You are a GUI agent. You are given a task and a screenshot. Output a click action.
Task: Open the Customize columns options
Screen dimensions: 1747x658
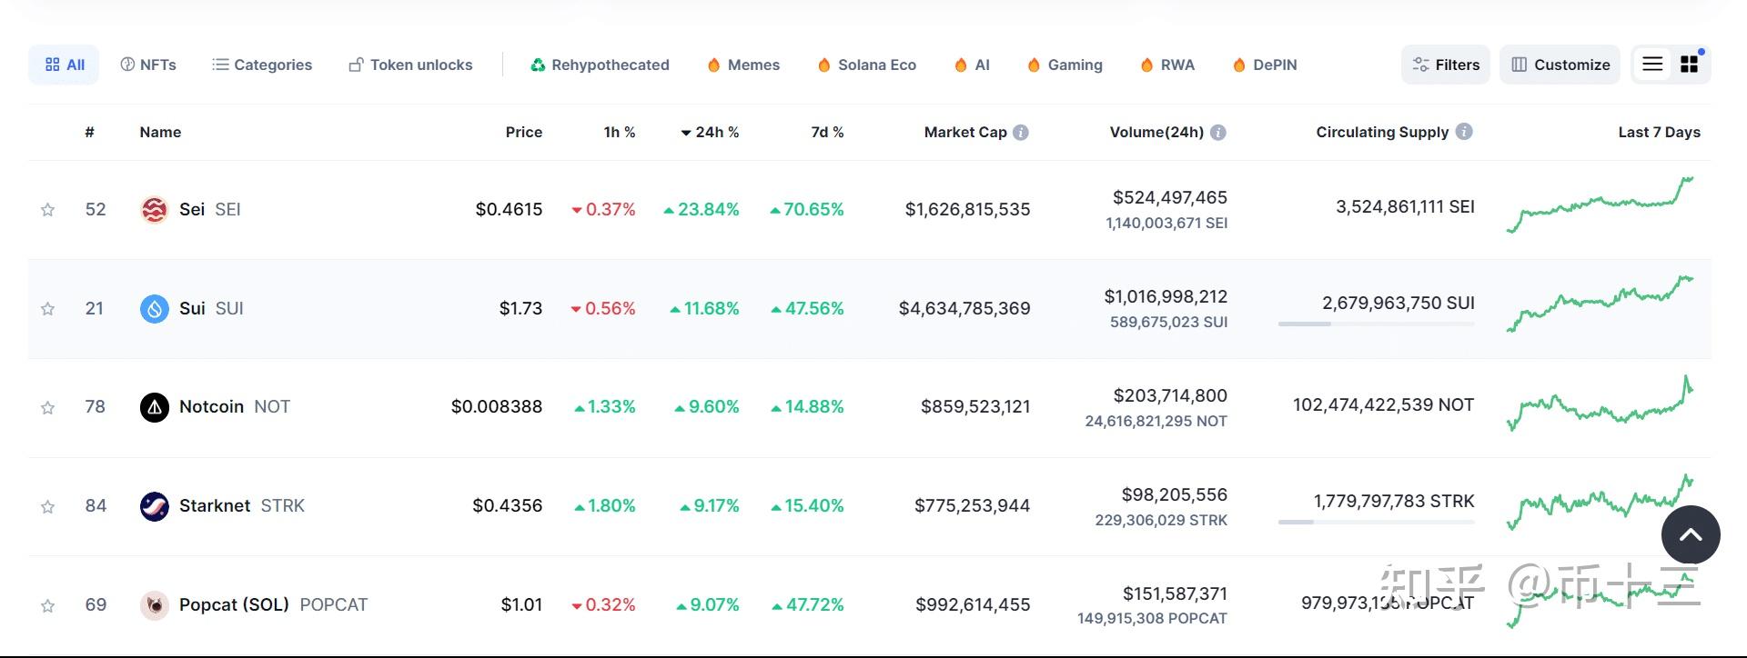coord(1560,65)
